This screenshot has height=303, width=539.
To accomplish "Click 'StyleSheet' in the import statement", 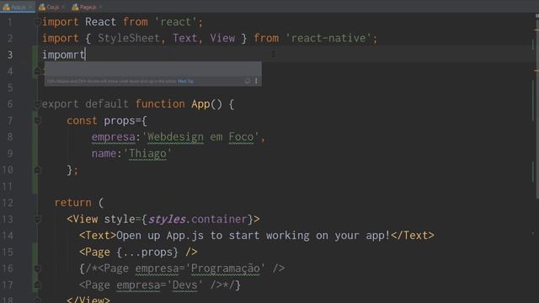I will pyautogui.click(x=129, y=38).
